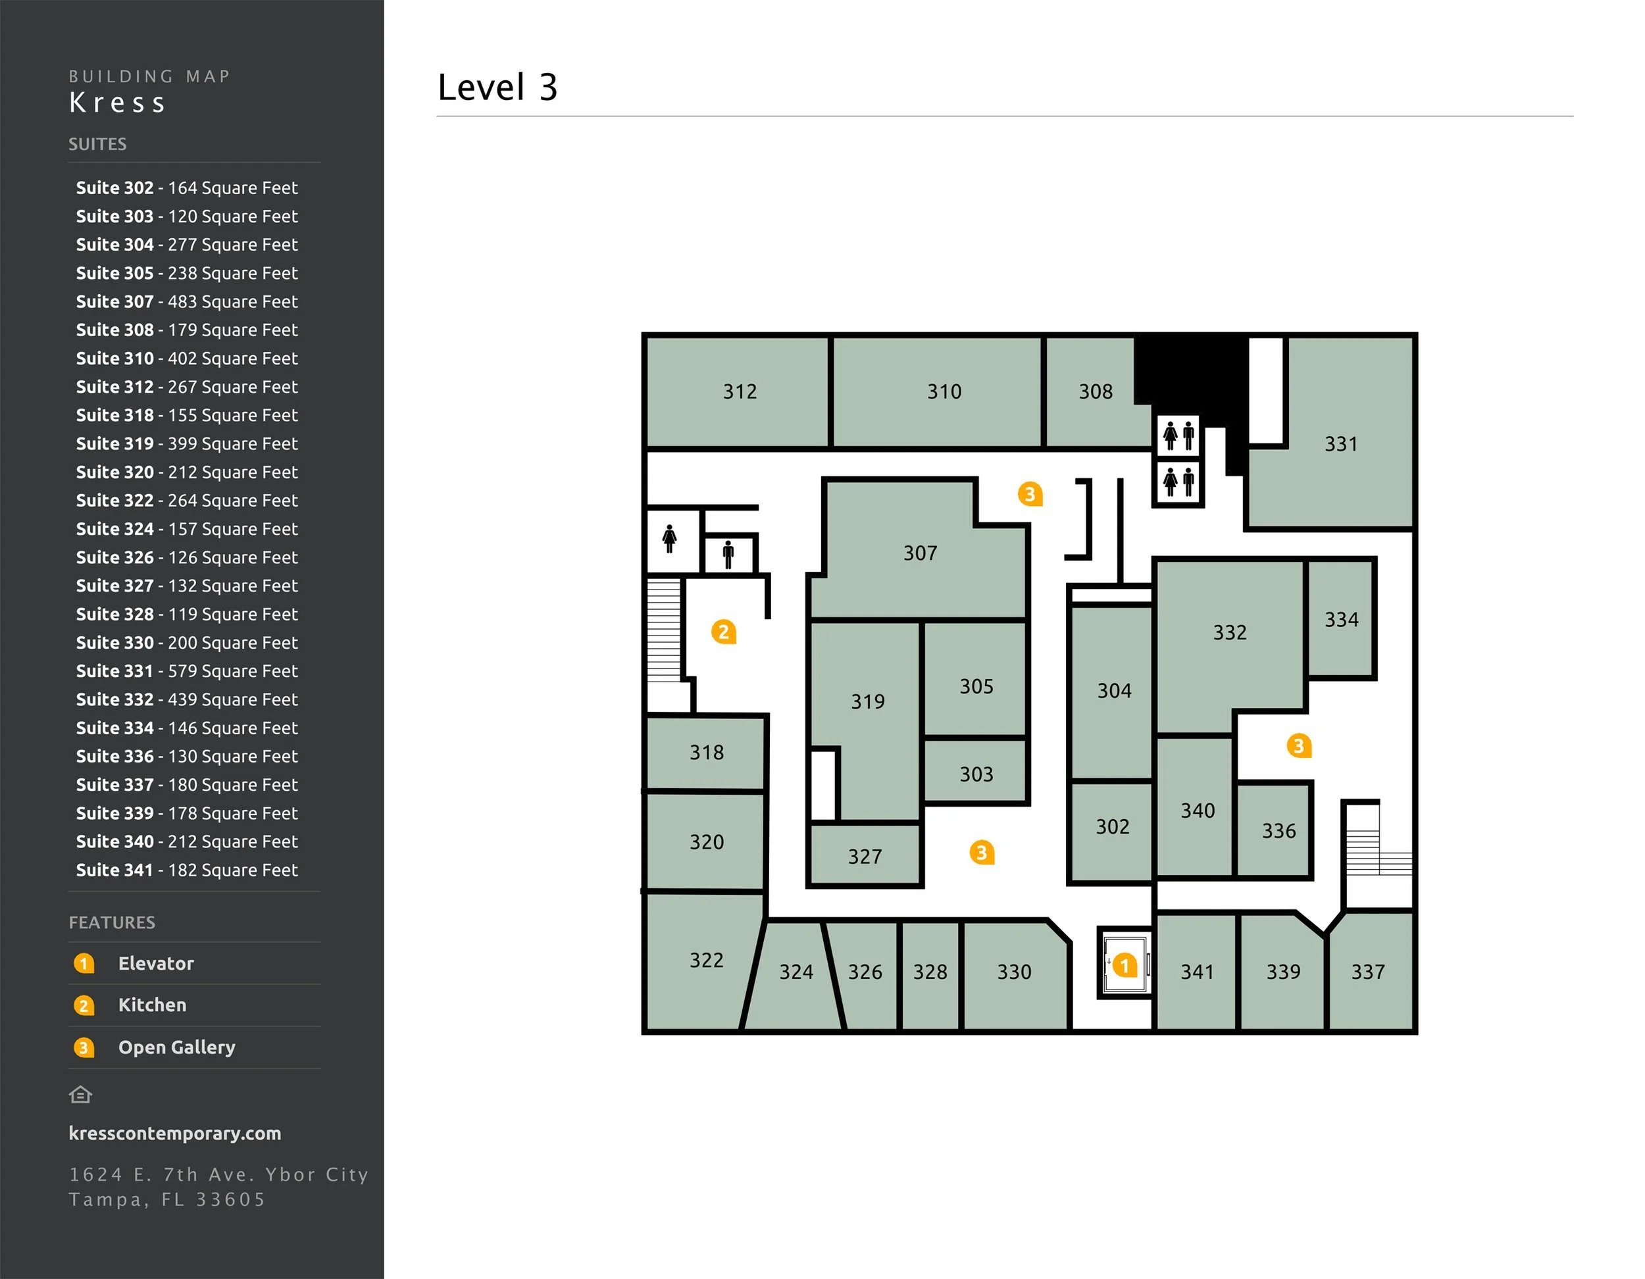Click the Kitchen marker number 2 on map
1645x1279 pixels.
coord(723,631)
